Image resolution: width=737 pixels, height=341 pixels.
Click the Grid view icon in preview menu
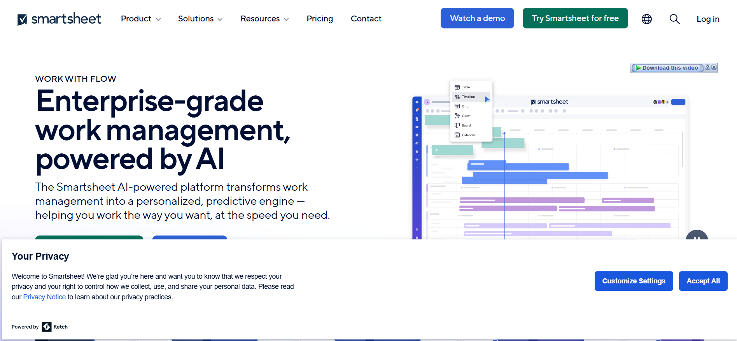click(457, 106)
